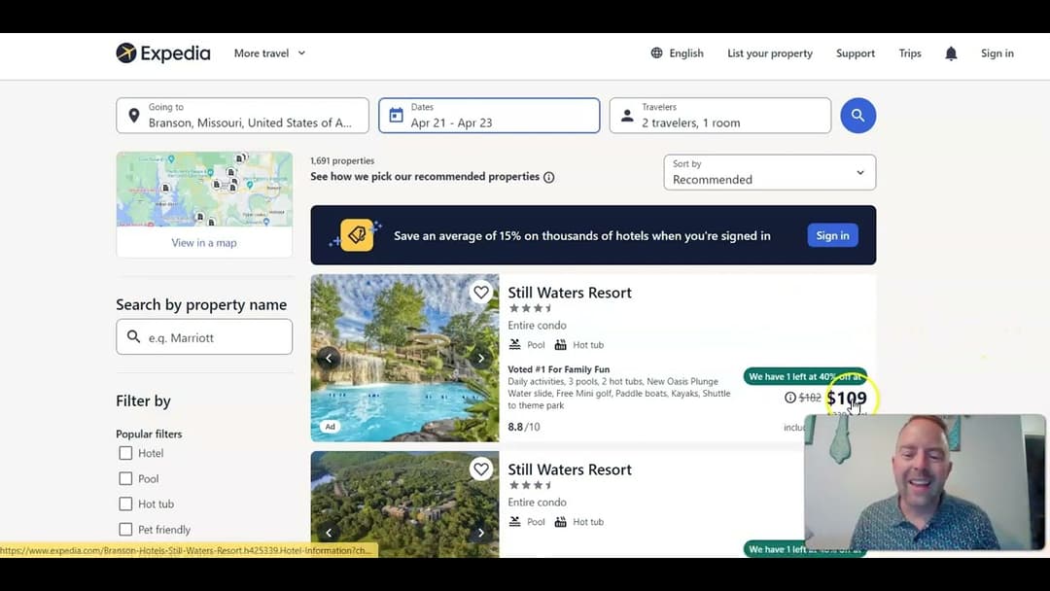The image size is (1050, 591).
Task: Tick the Pet friendly filter
Action: 125,530
